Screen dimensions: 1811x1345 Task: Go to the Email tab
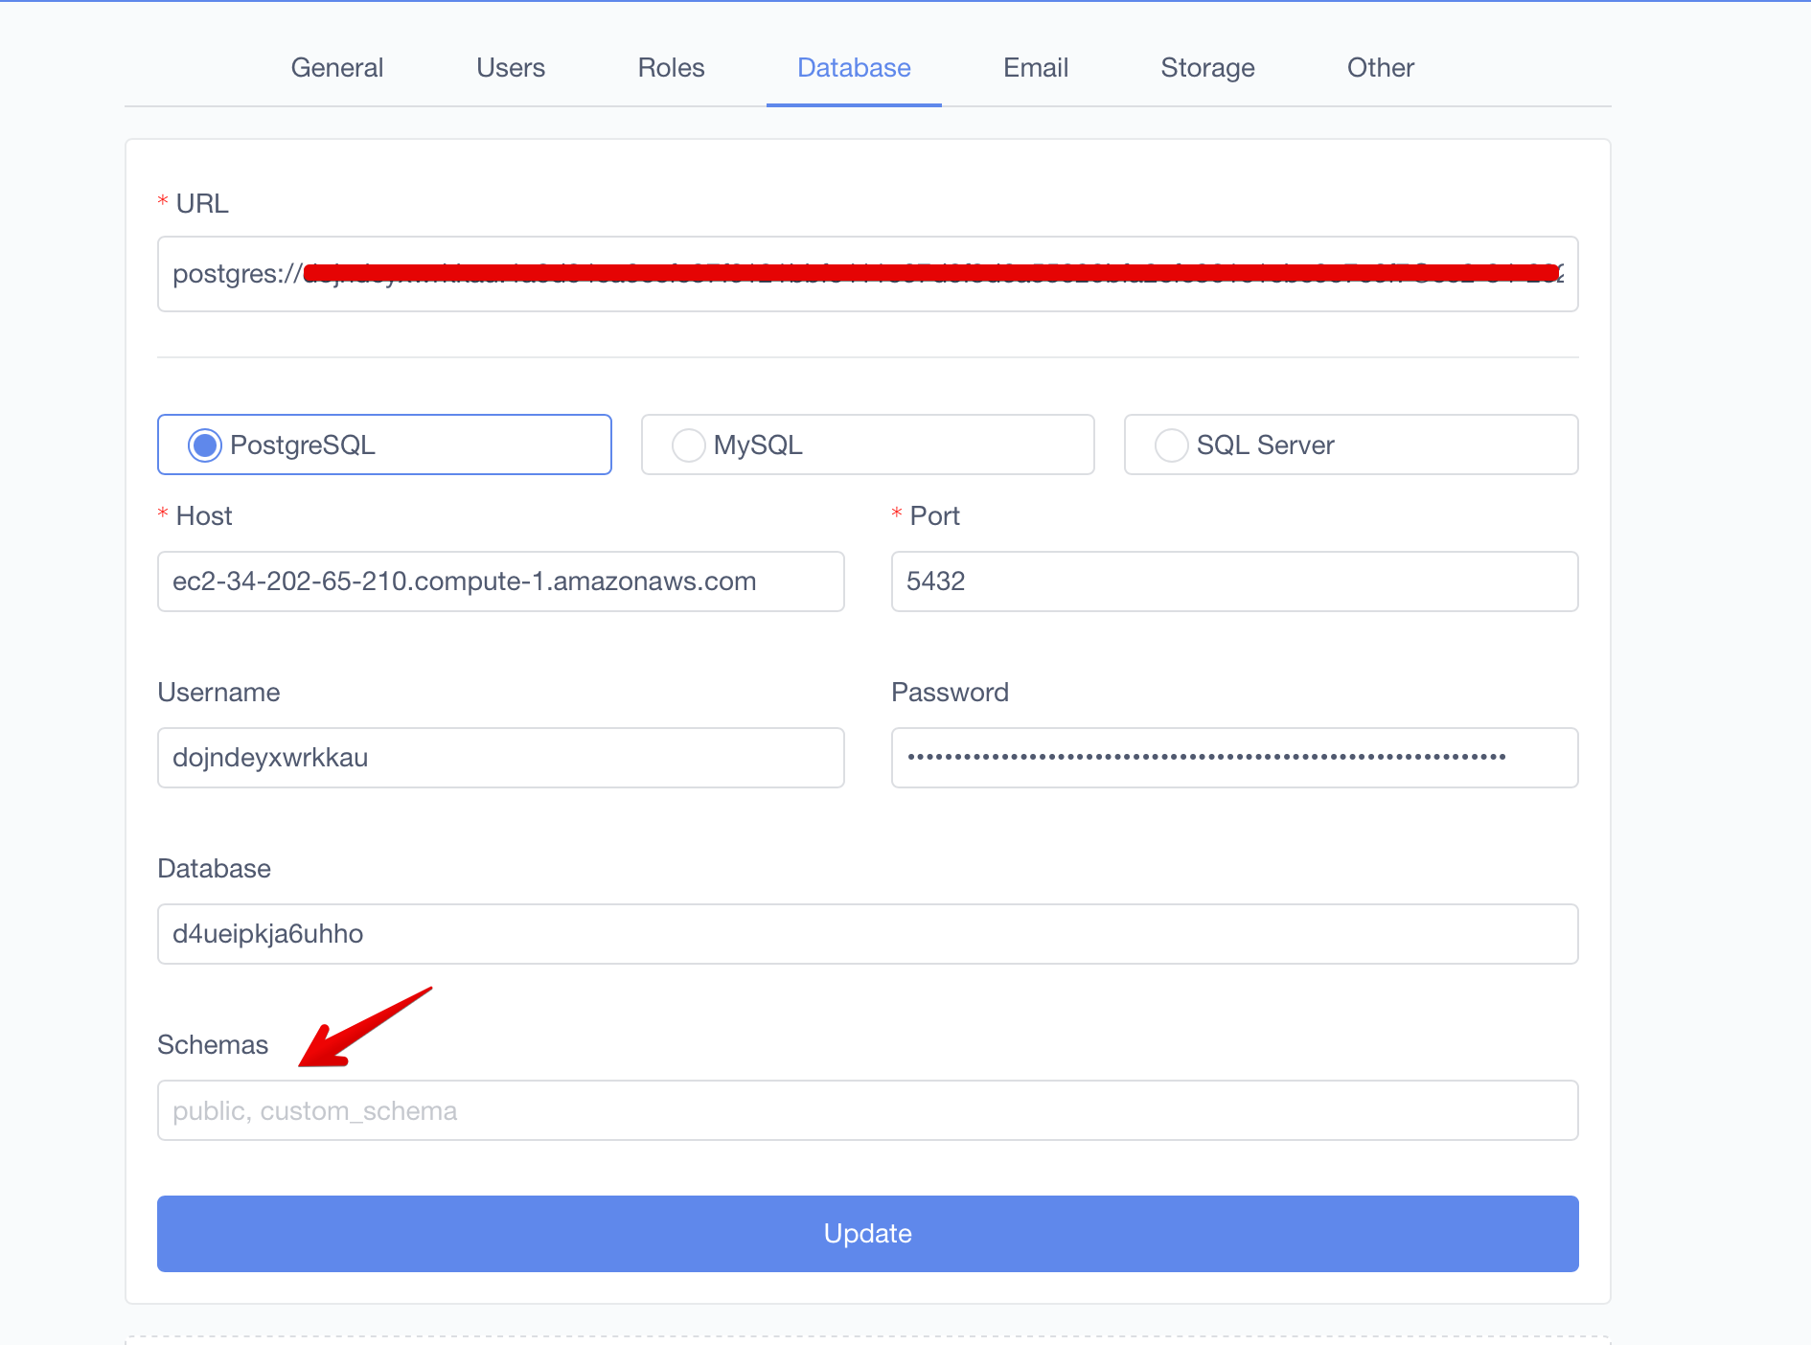(1036, 67)
